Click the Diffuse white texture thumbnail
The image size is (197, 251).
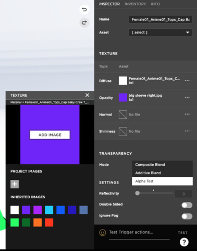click(x=123, y=81)
